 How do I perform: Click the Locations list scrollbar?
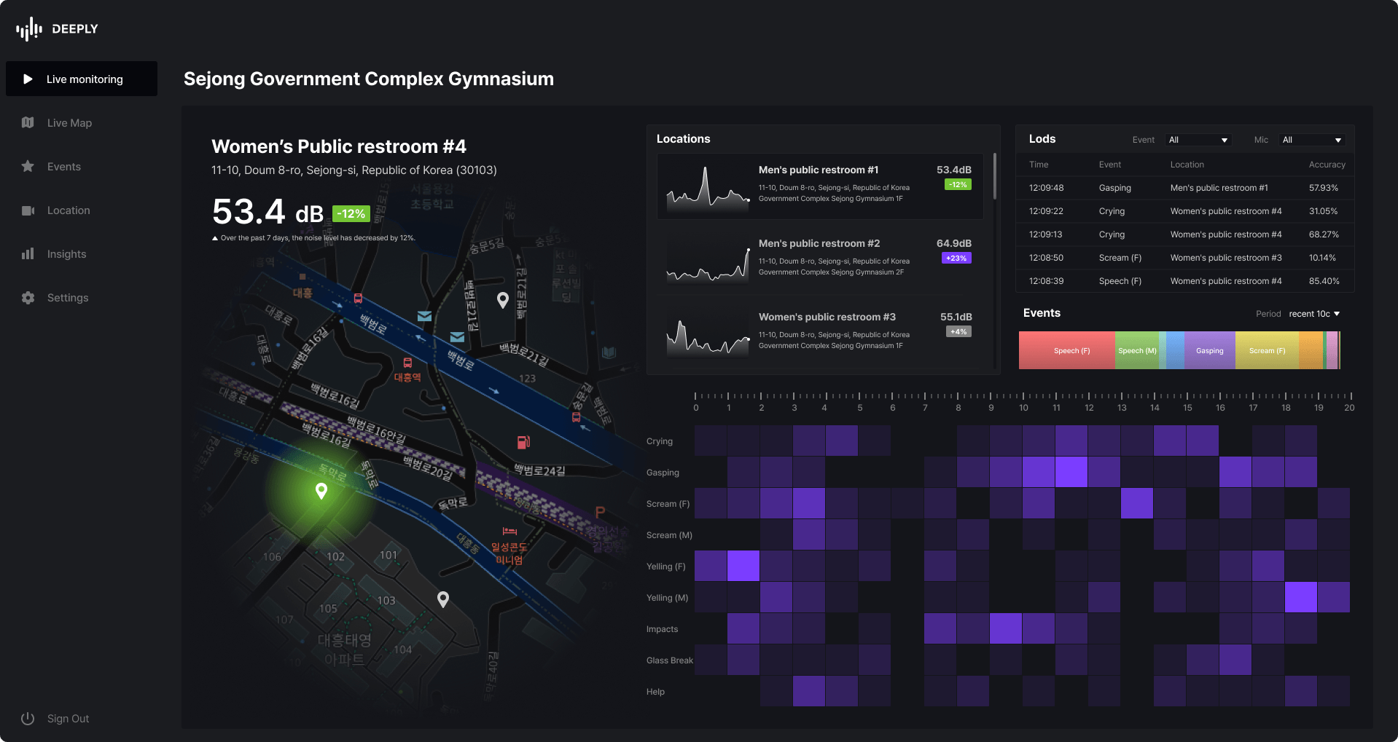(x=994, y=176)
